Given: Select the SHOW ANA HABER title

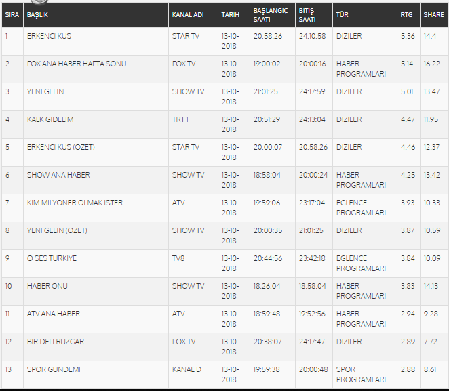Looking at the screenshot, I should 58,175.
